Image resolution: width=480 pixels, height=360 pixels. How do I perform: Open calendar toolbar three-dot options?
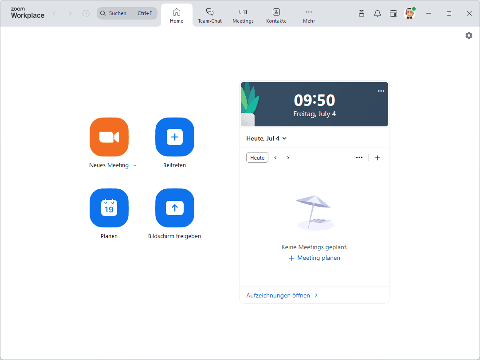coord(359,157)
